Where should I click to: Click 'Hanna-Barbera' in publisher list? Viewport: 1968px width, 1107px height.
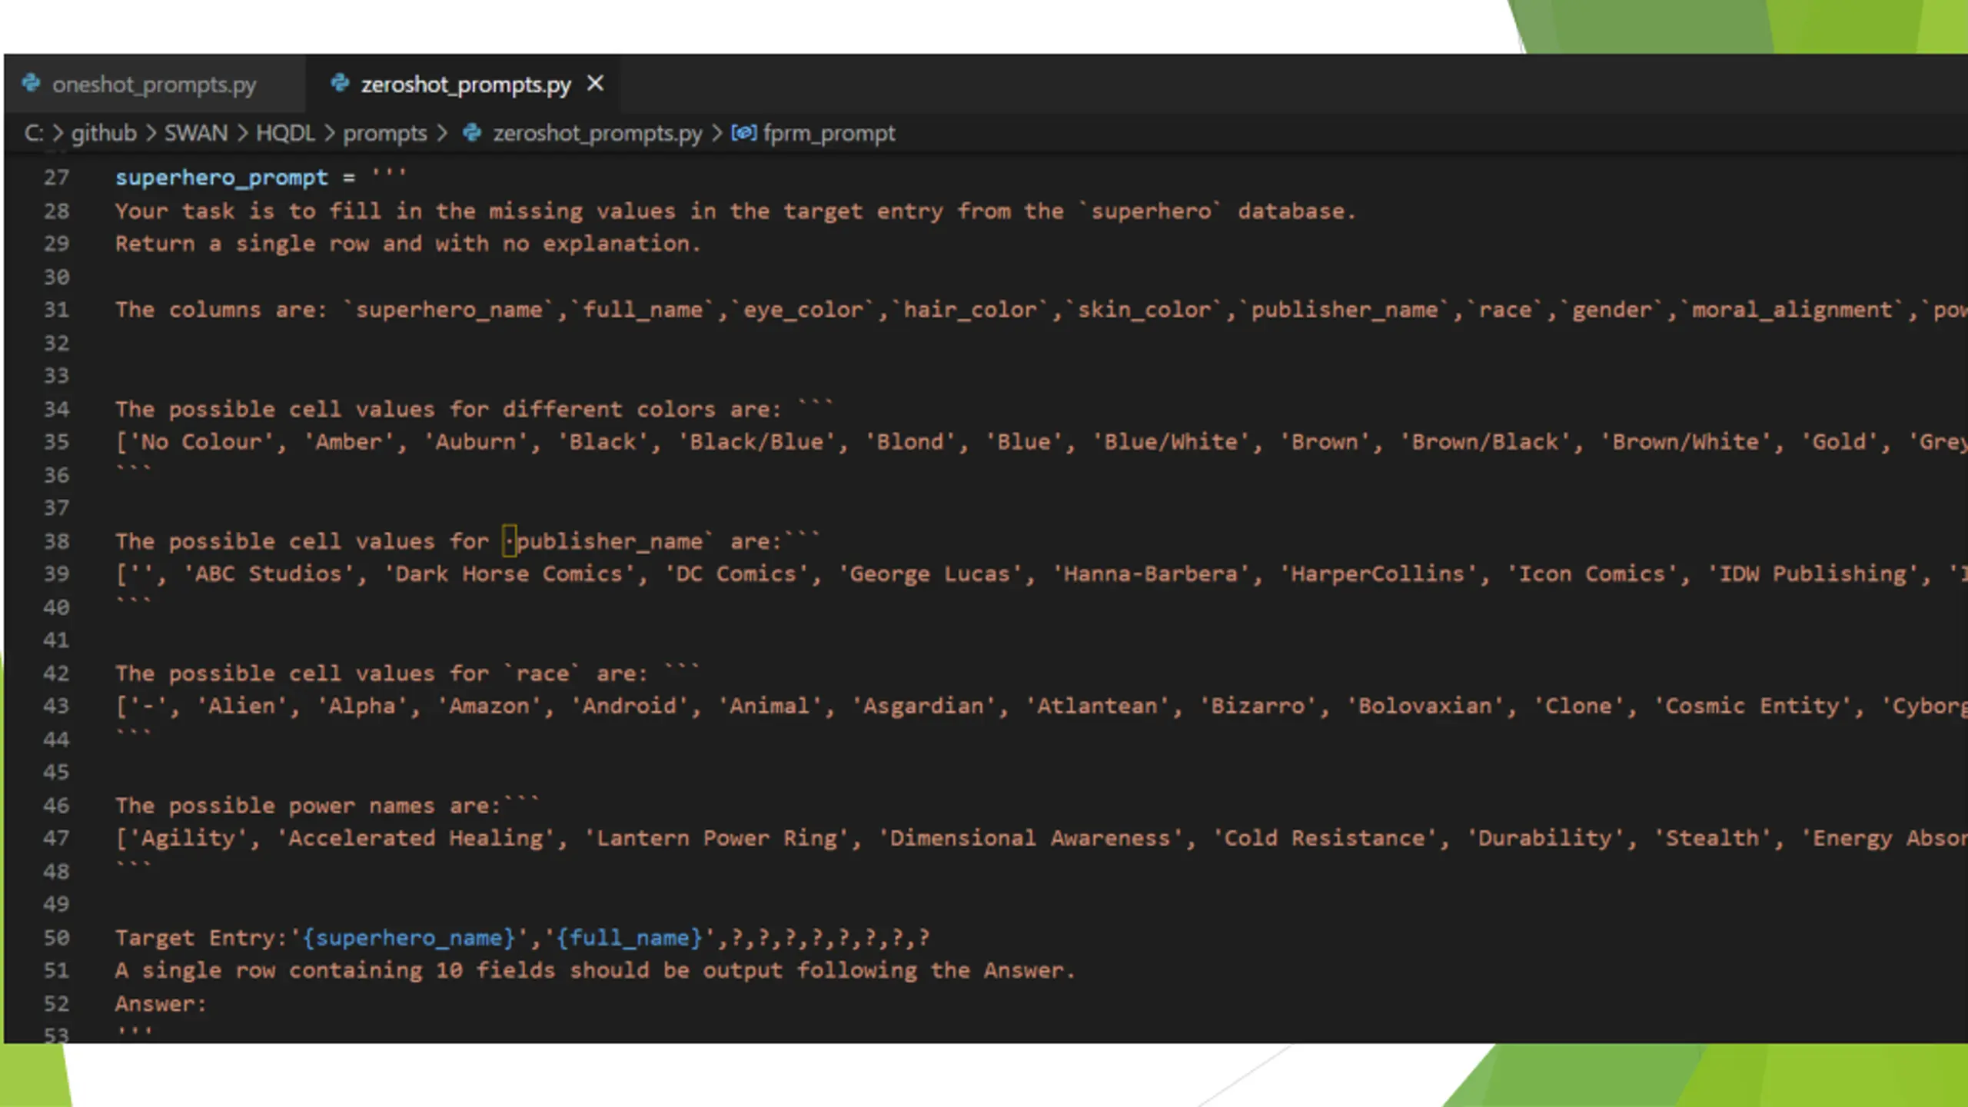(x=1150, y=575)
